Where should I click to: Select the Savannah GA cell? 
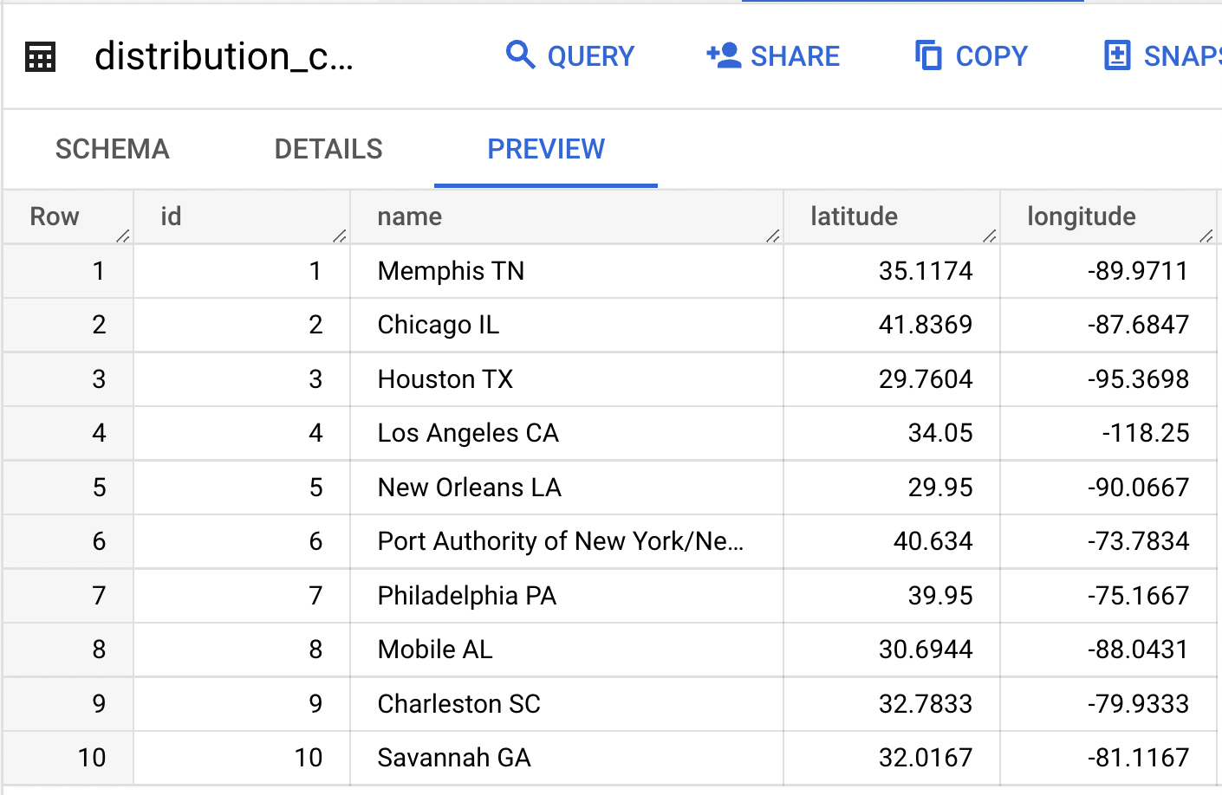(567, 758)
